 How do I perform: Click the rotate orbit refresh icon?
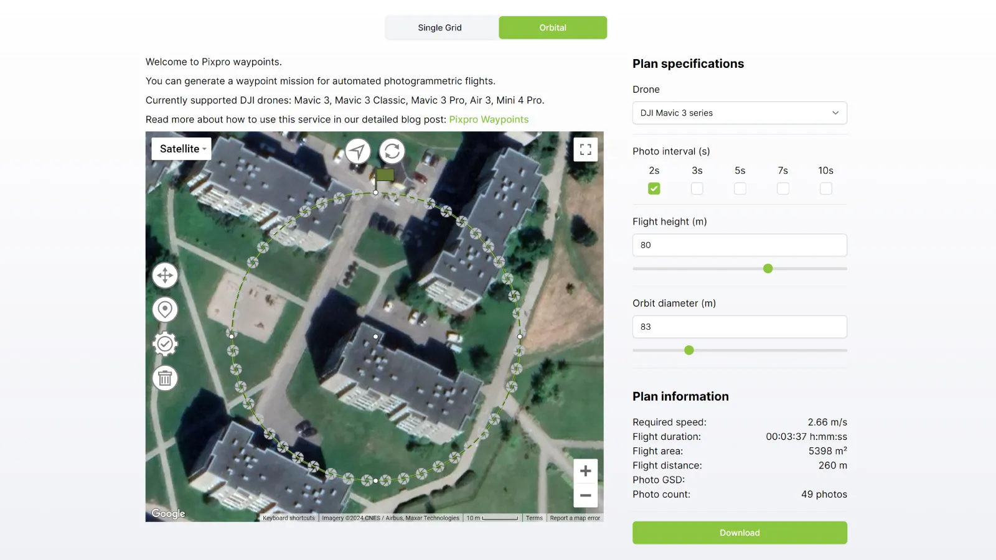click(392, 151)
